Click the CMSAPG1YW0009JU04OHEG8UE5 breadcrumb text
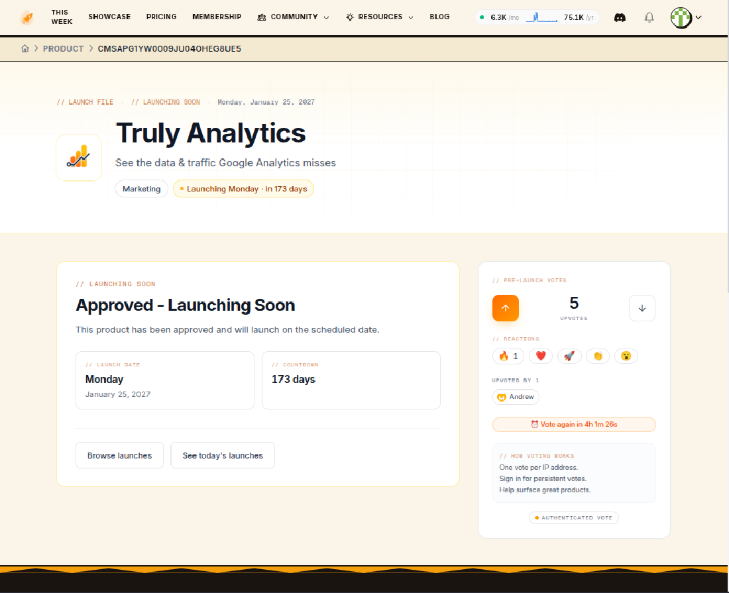This screenshot has width=729, height=593. 169,49
